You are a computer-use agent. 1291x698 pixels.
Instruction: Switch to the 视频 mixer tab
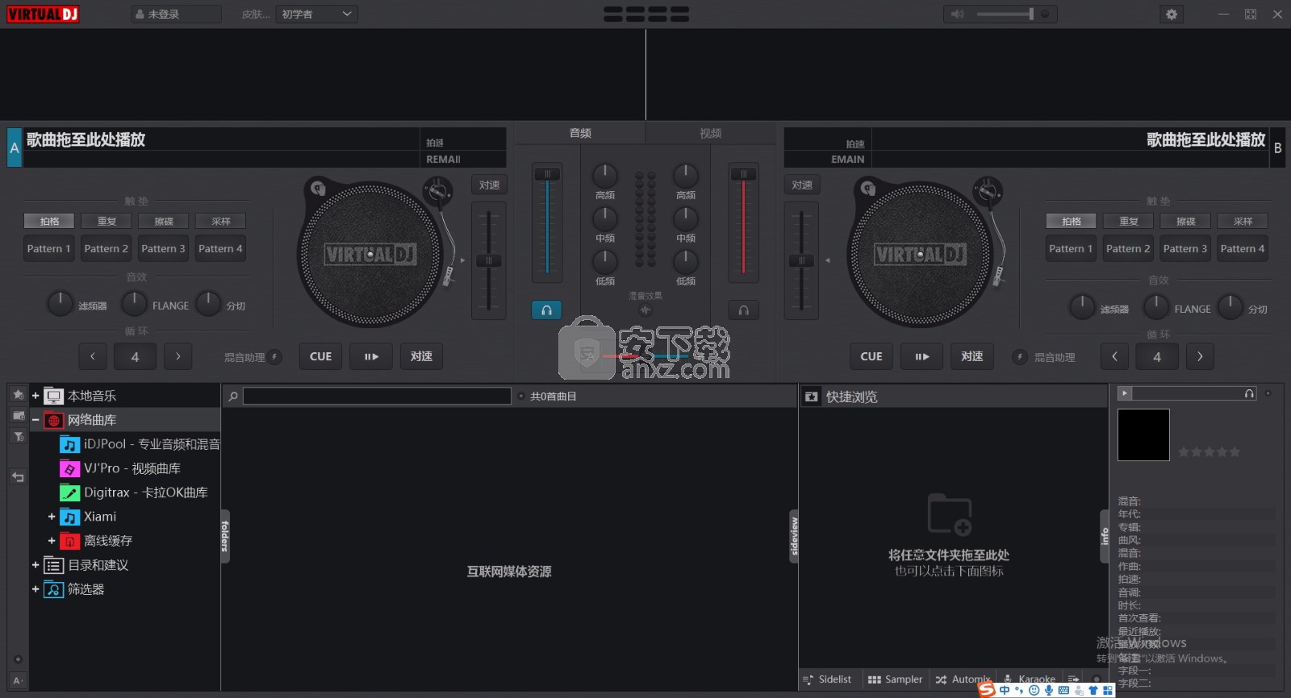pyautogui.click(x=710, y=133)
